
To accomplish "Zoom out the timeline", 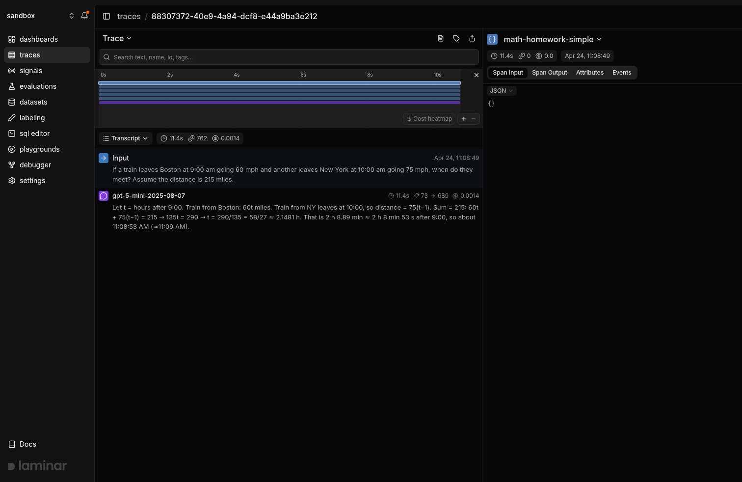I will 474,119.
